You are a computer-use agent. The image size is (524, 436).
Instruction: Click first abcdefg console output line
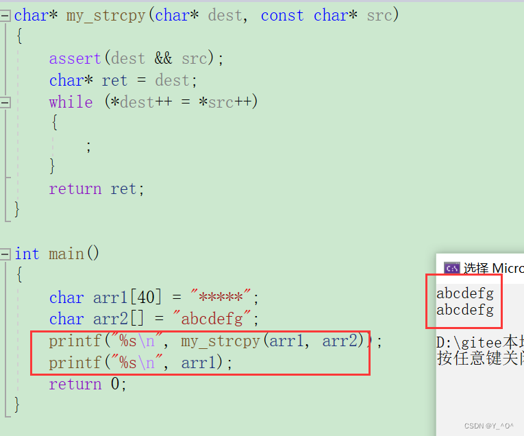click(x=465, y=293)
